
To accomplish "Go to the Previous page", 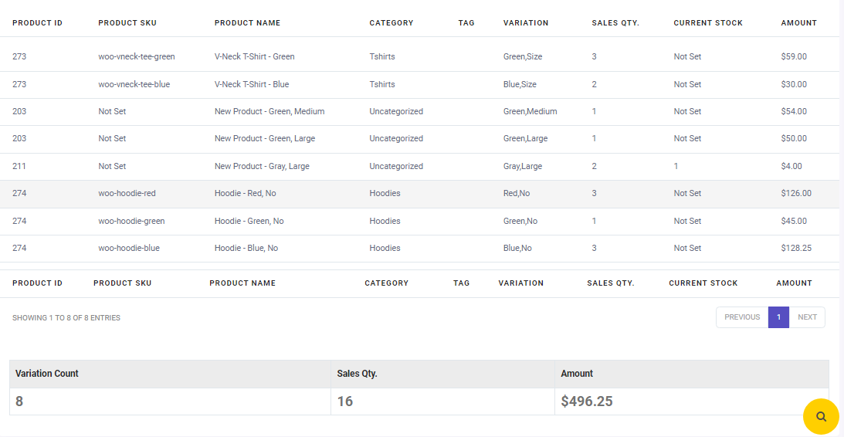I will pyautogui.click(x=742, y=317).
